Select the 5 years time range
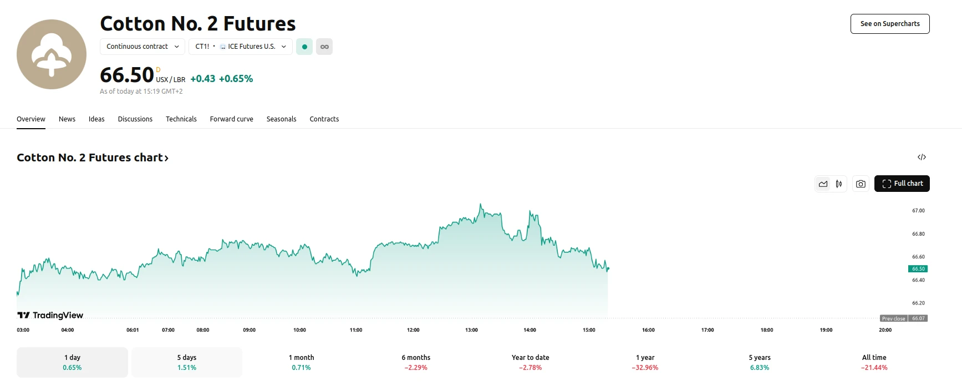 point(759,362)
